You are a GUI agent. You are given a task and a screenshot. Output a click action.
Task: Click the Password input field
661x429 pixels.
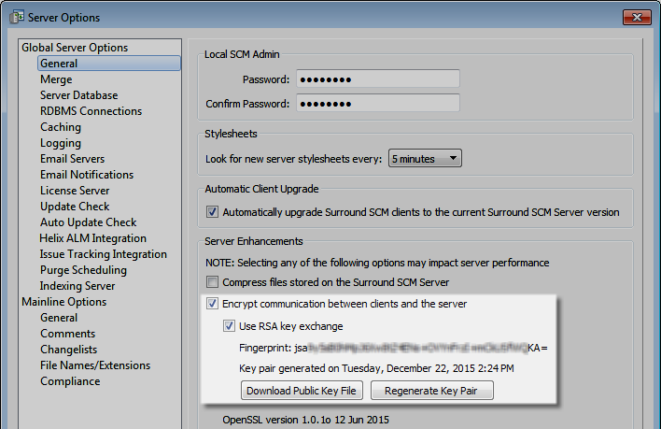[378, 79]
